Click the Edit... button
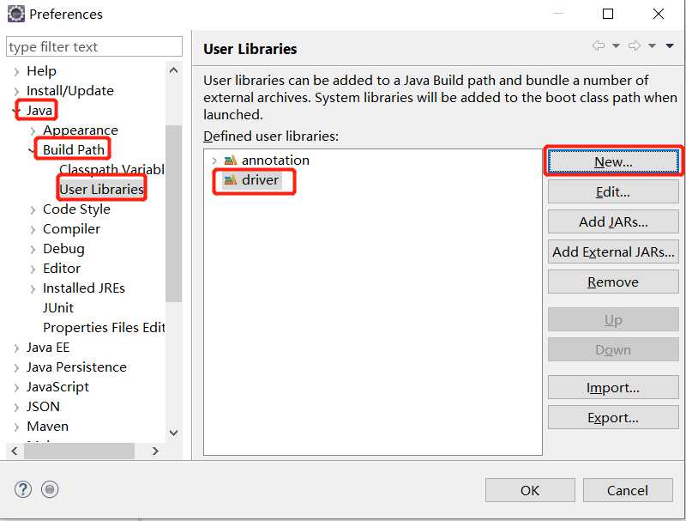Image resolution: width=686 pixels, height=521 pixels. tap(613, 191)
